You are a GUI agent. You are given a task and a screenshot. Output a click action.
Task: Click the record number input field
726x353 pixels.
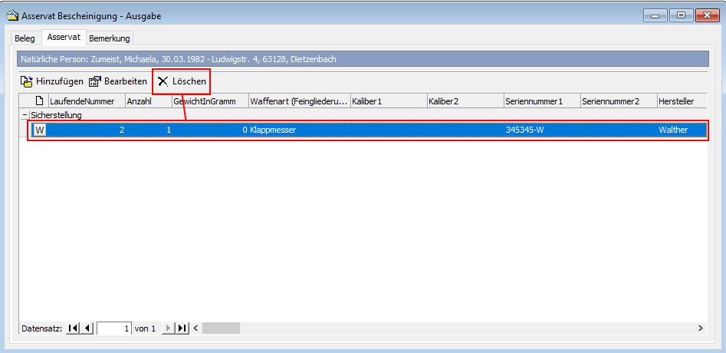click(x=114, y=328)
